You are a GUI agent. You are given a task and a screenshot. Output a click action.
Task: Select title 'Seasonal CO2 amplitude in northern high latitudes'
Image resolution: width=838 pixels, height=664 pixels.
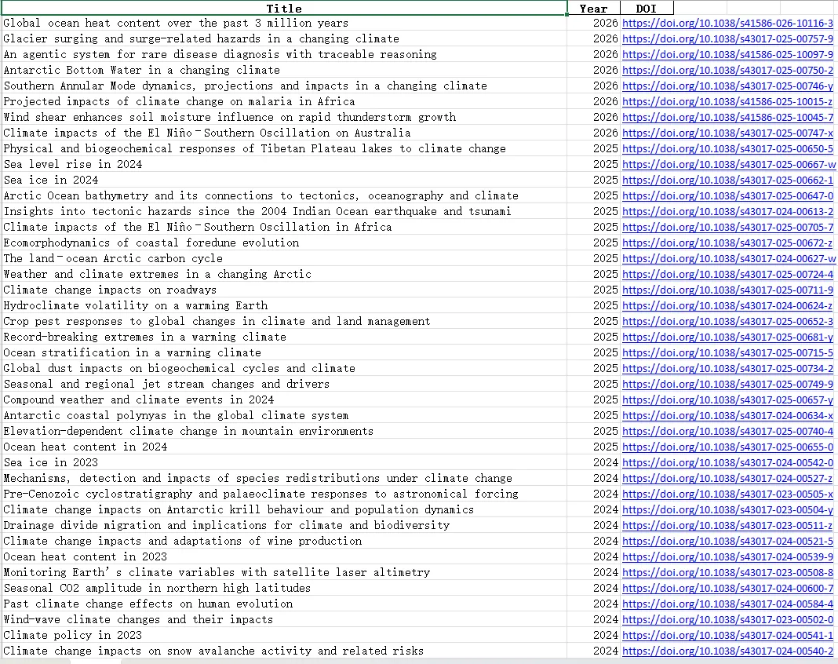[x=157, y=588]
